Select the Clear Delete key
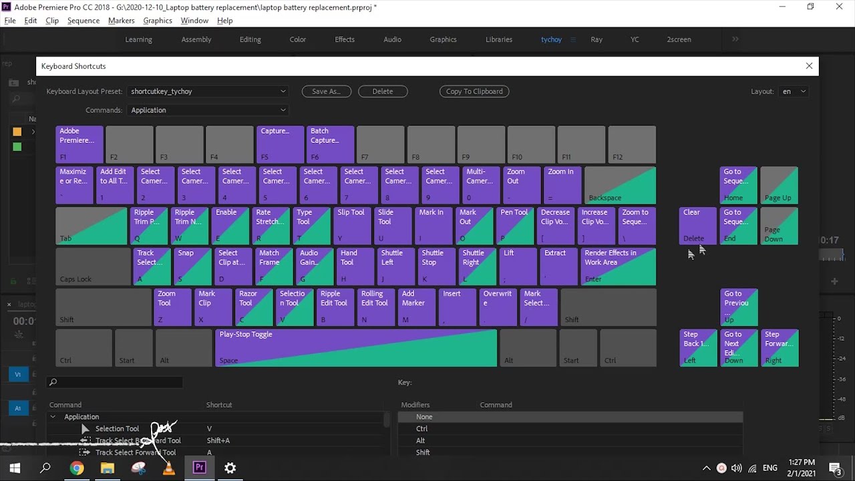 click(698, 226)
